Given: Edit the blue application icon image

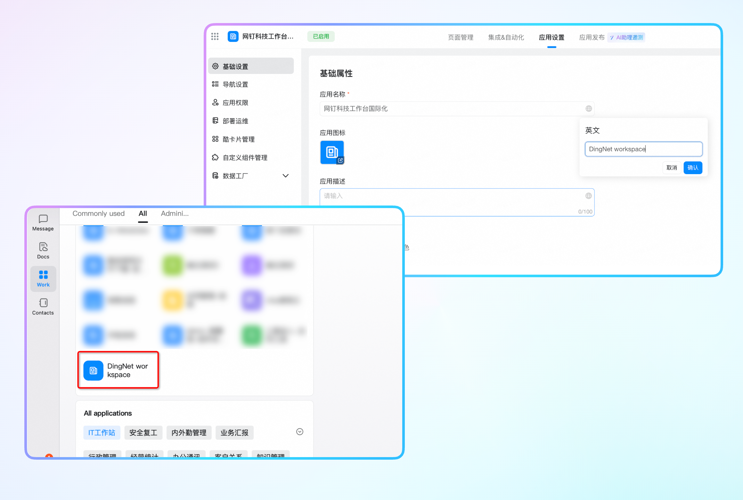Looking at the screenshot, I should click(x=332, y=152).
